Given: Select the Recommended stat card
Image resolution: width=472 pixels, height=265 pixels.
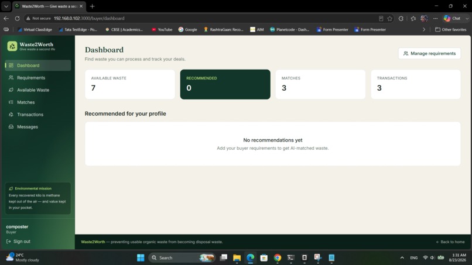Looking at the screenshot, I should (225, 84).
